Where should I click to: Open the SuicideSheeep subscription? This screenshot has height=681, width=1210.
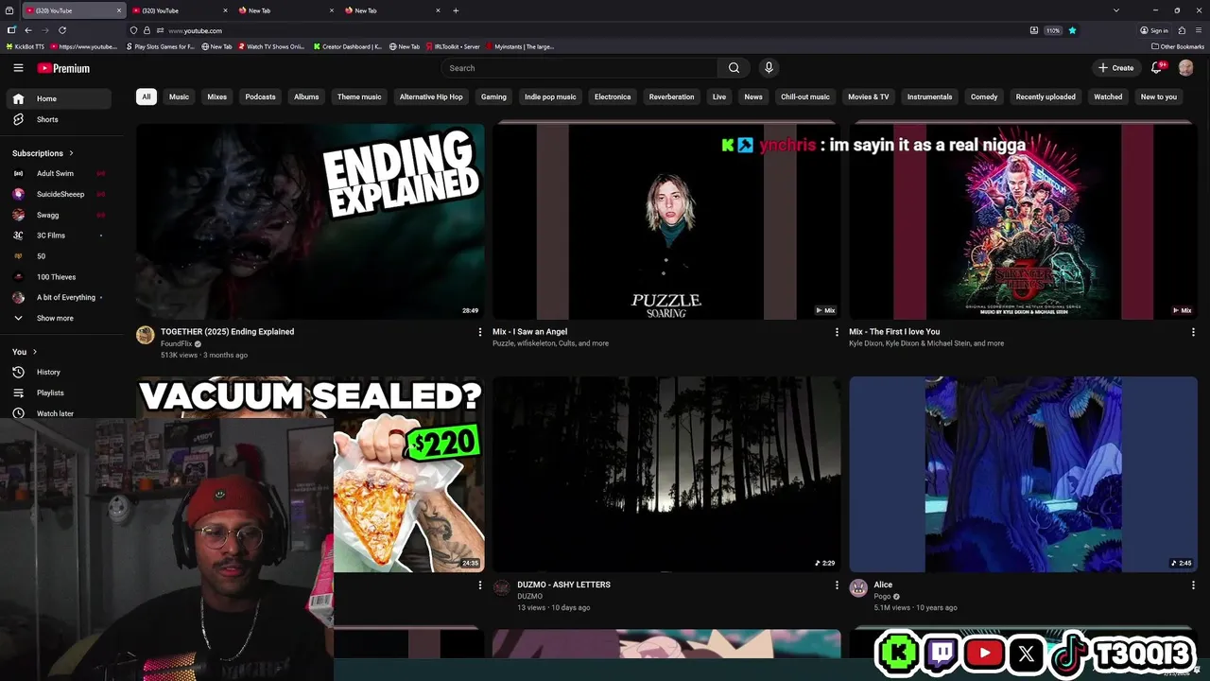click(x=60, y=194)
